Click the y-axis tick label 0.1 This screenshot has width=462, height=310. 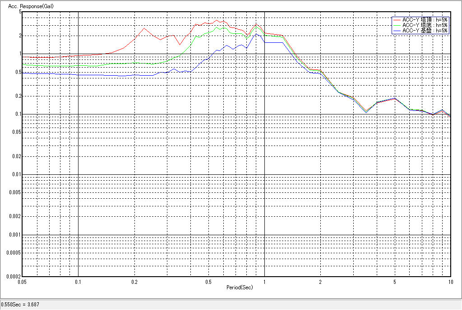[x=18, y=114]
